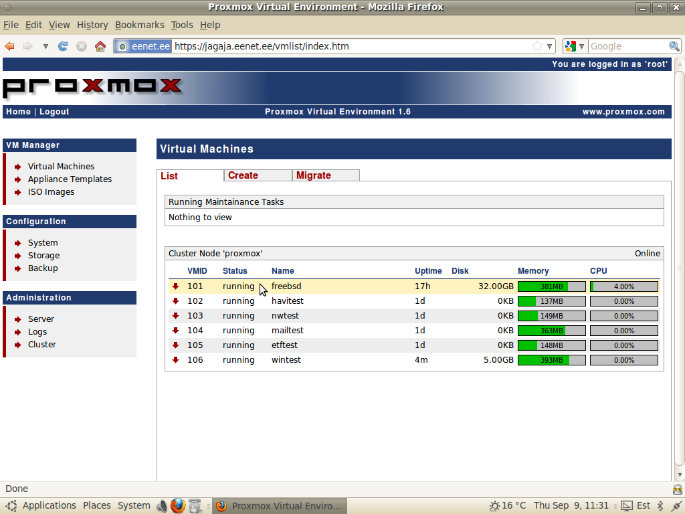Click the red arrow icon for VM 102

[176, 301]
